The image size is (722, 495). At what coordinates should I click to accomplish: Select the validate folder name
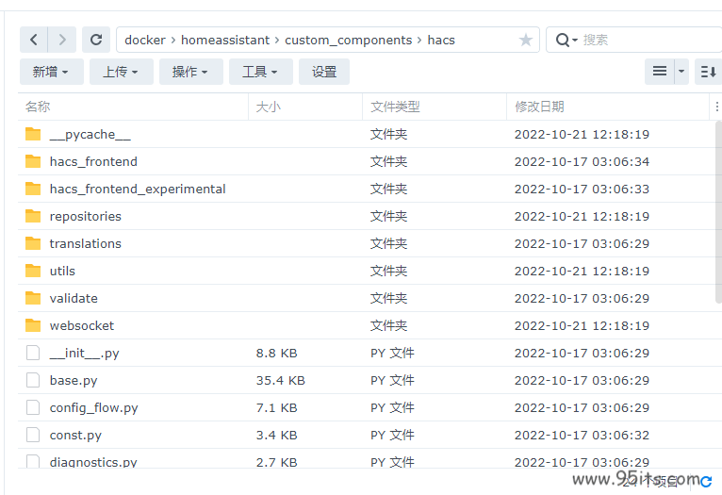[74, 298]
